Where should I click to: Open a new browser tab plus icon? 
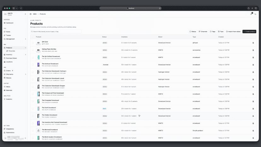click(252, 8)
